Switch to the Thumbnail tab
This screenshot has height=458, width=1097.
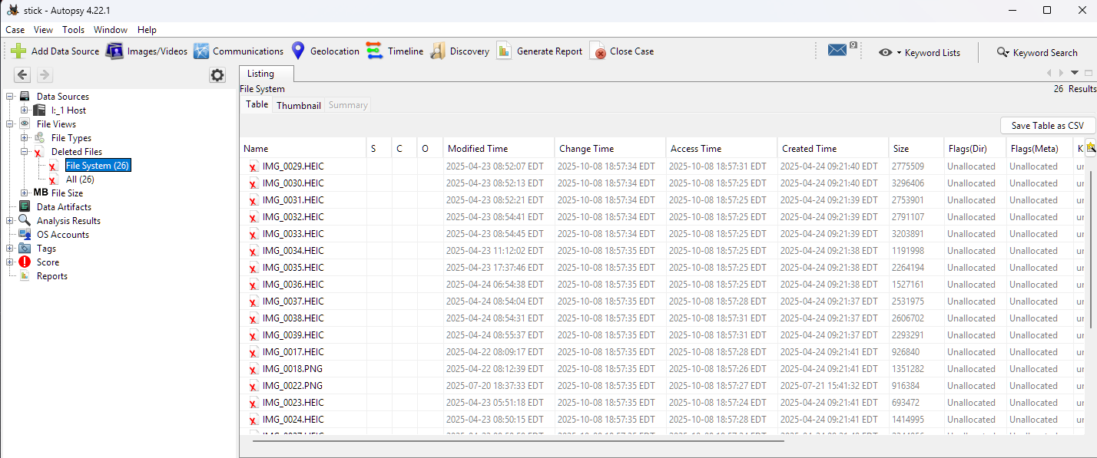[x=299, y=105]
